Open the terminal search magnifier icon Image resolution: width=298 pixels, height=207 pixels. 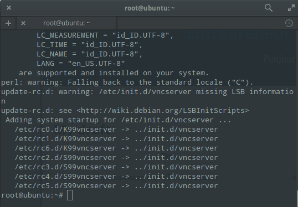tap(269, 8)
